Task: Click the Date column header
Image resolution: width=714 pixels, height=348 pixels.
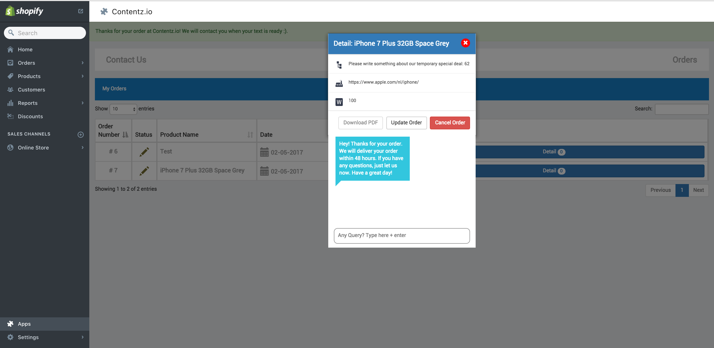Action: click(266, 135)
